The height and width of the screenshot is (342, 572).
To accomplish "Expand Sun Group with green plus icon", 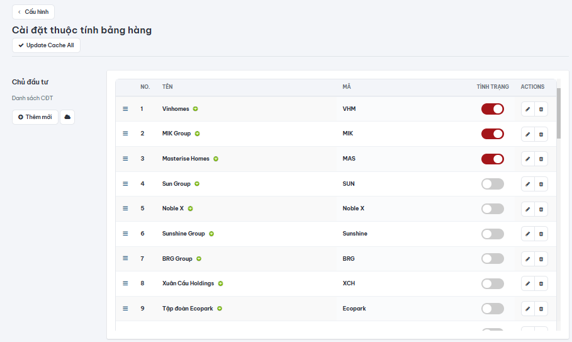I will coord(197,184).
